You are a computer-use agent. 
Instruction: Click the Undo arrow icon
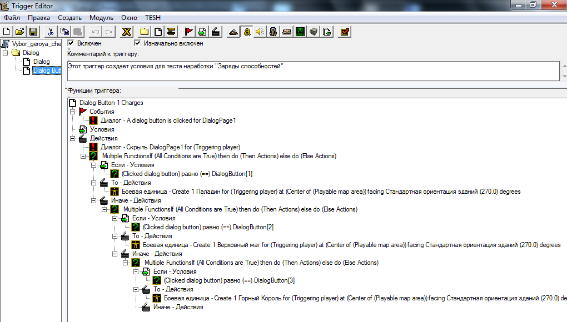pyautogui.click(x=96, y=32)
